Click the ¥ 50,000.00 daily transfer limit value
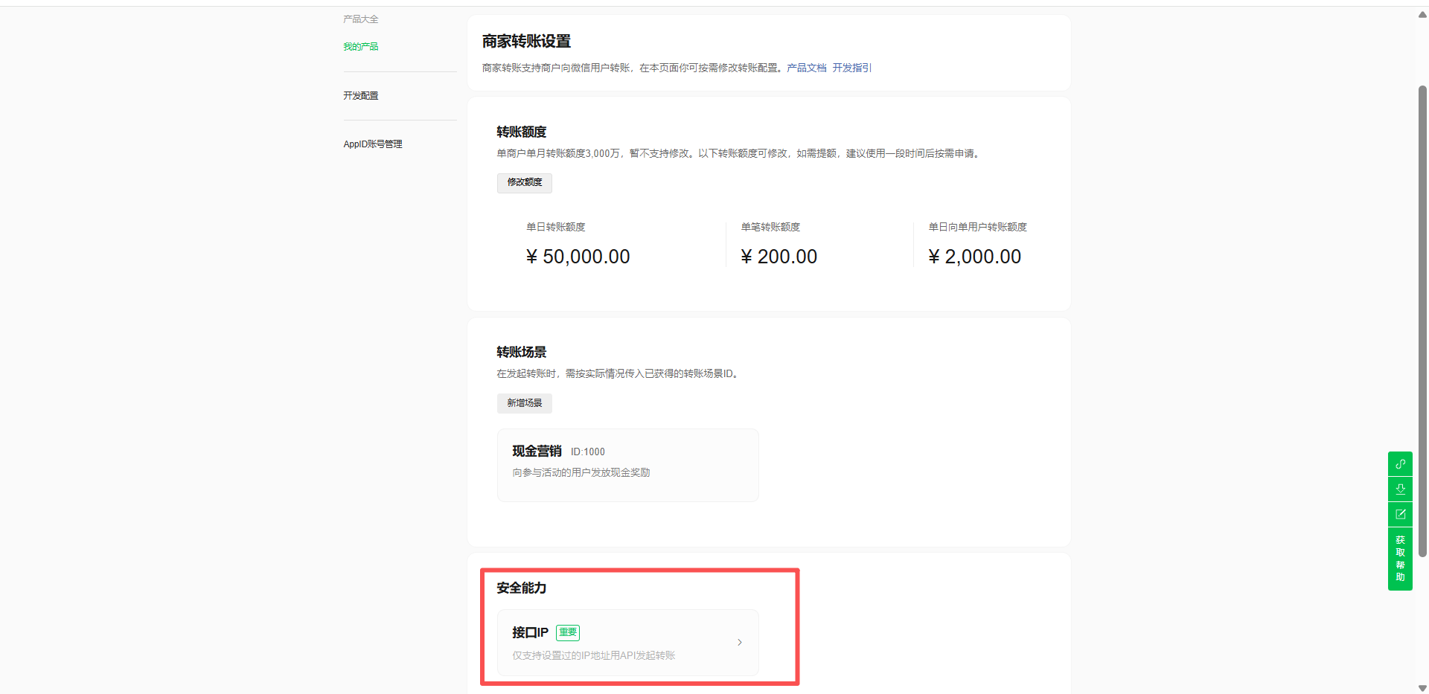 [x=578, y=257]
